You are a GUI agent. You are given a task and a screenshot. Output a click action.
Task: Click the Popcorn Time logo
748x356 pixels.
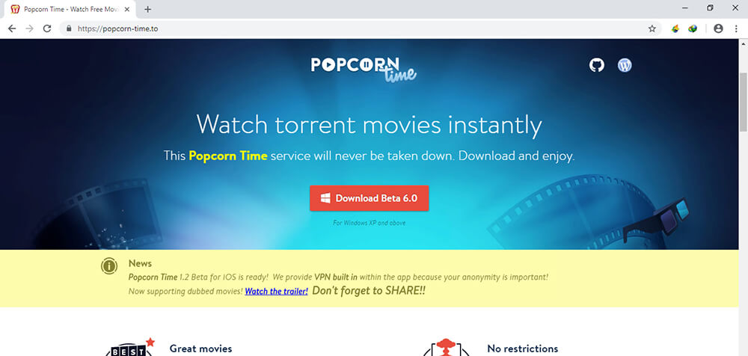(364, 70)
